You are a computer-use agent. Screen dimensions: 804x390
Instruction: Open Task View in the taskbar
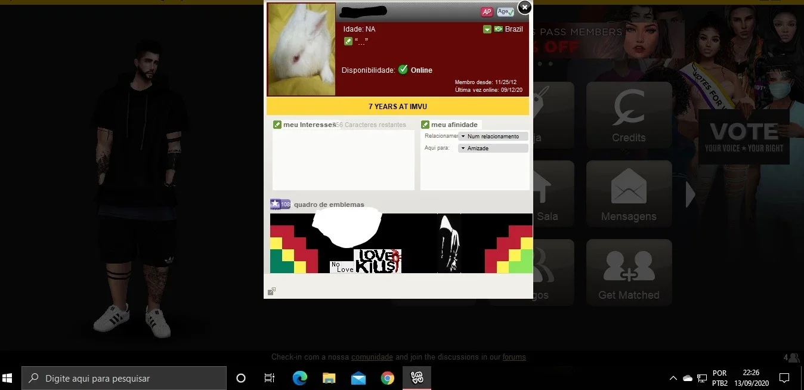269,378
